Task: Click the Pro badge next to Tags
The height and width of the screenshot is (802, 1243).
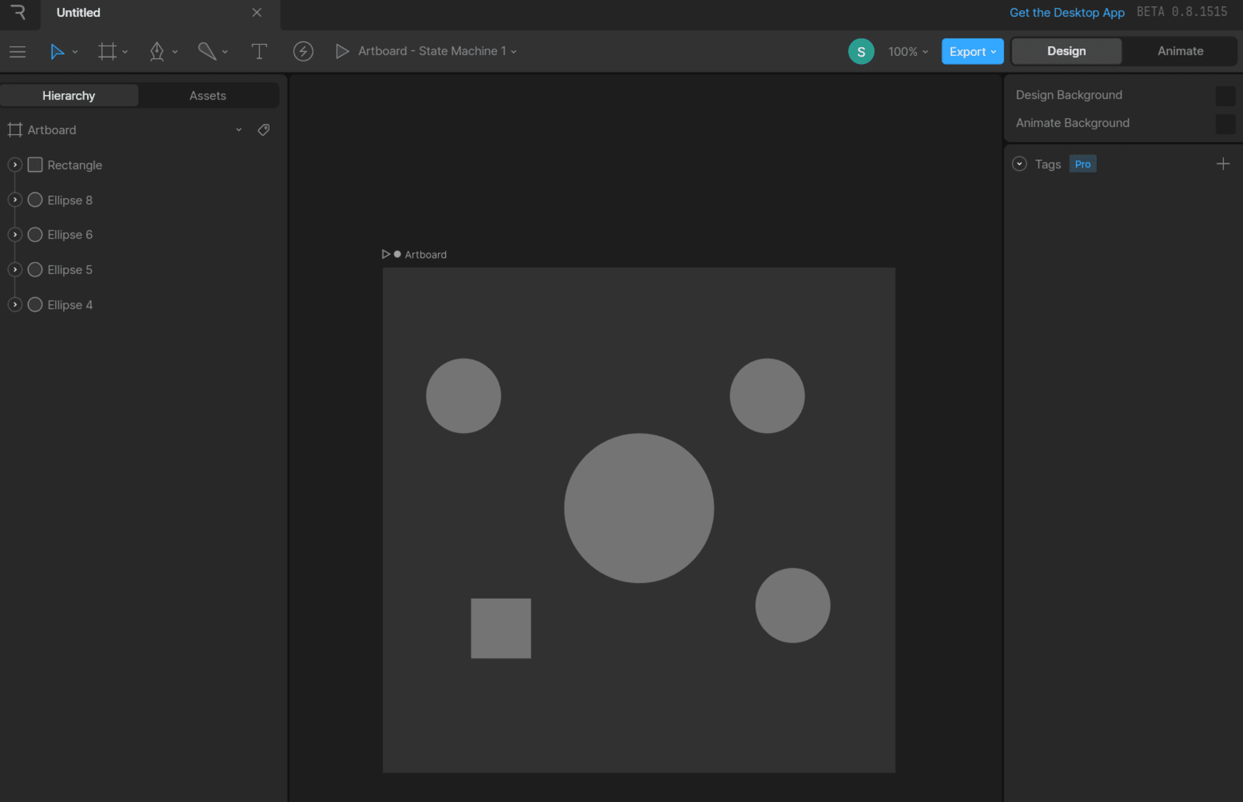Action: [x=1083, y=164]
